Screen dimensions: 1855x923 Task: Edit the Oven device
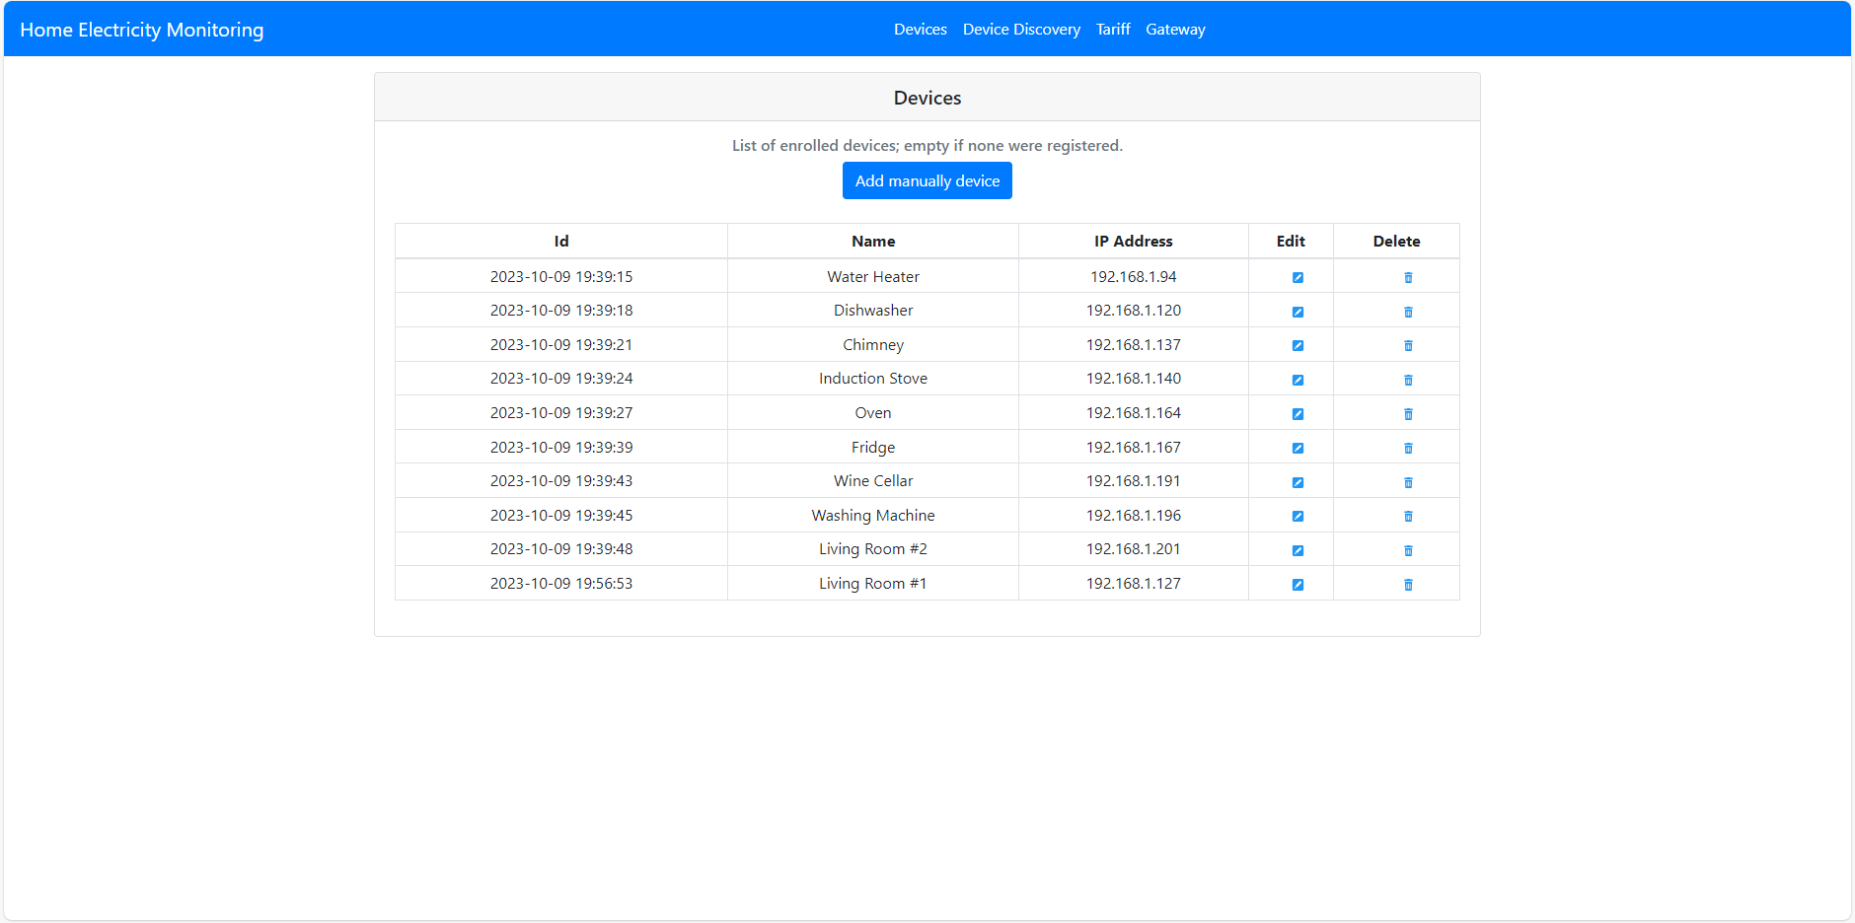1298,413
